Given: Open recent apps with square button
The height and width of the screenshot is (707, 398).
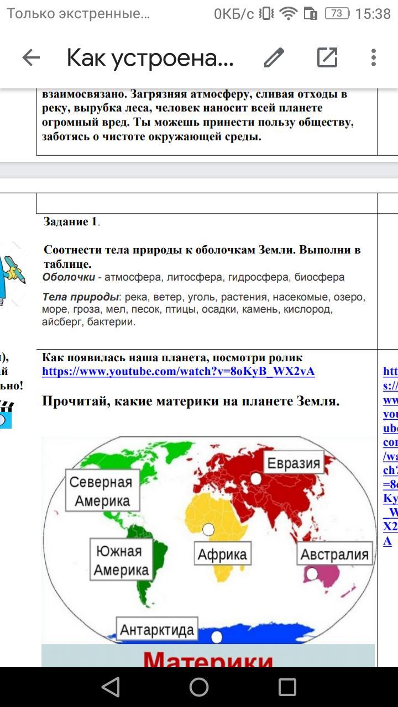Looking at the screenshot, I should pyautogui.click(x=287, y=687).
